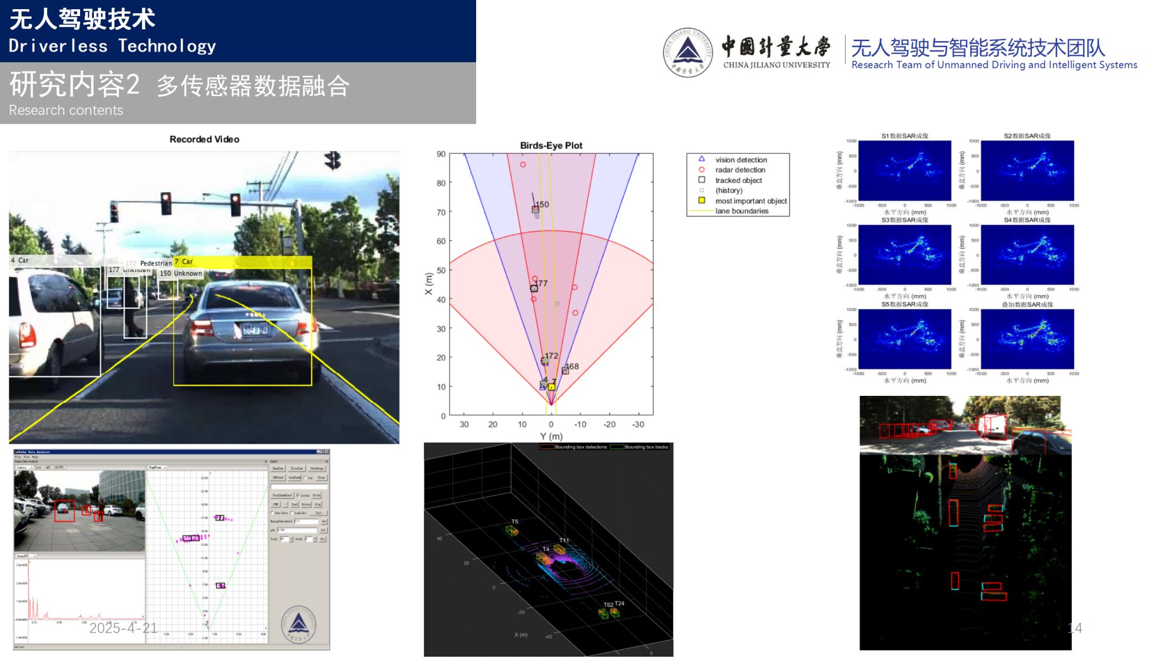
Task: Click the vision detection triangle legend marker
Action: [x=701, y=159]
